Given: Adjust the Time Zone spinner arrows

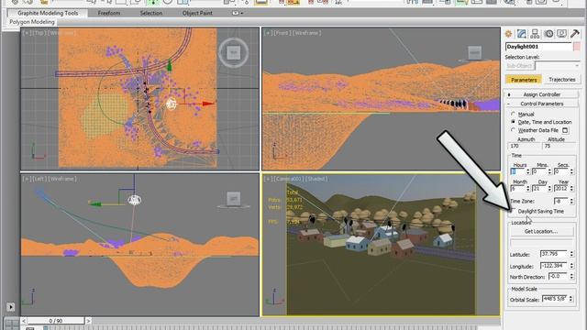Looking at the screenshot, I should (571, 202).
